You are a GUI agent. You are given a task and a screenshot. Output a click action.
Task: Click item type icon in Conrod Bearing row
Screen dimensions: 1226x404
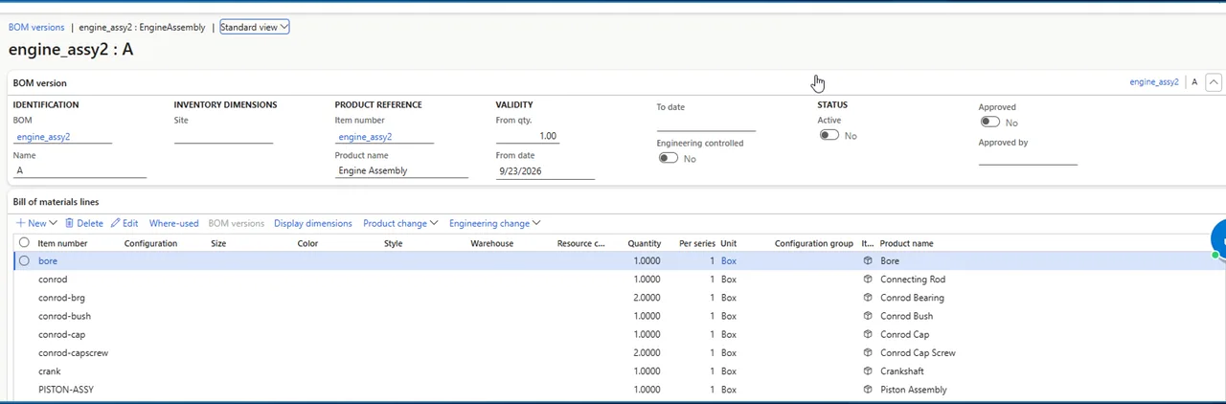coord(868,298)
